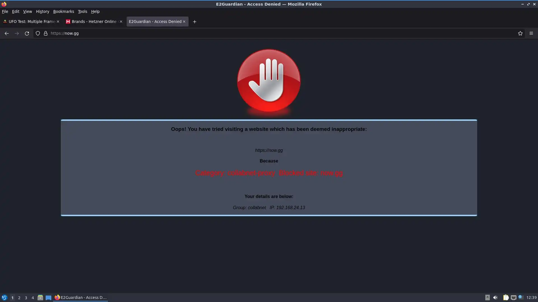Close the E2Guardian Access Denied tab
This screenshot has height=302, width=538.
[x=184, y=22]
